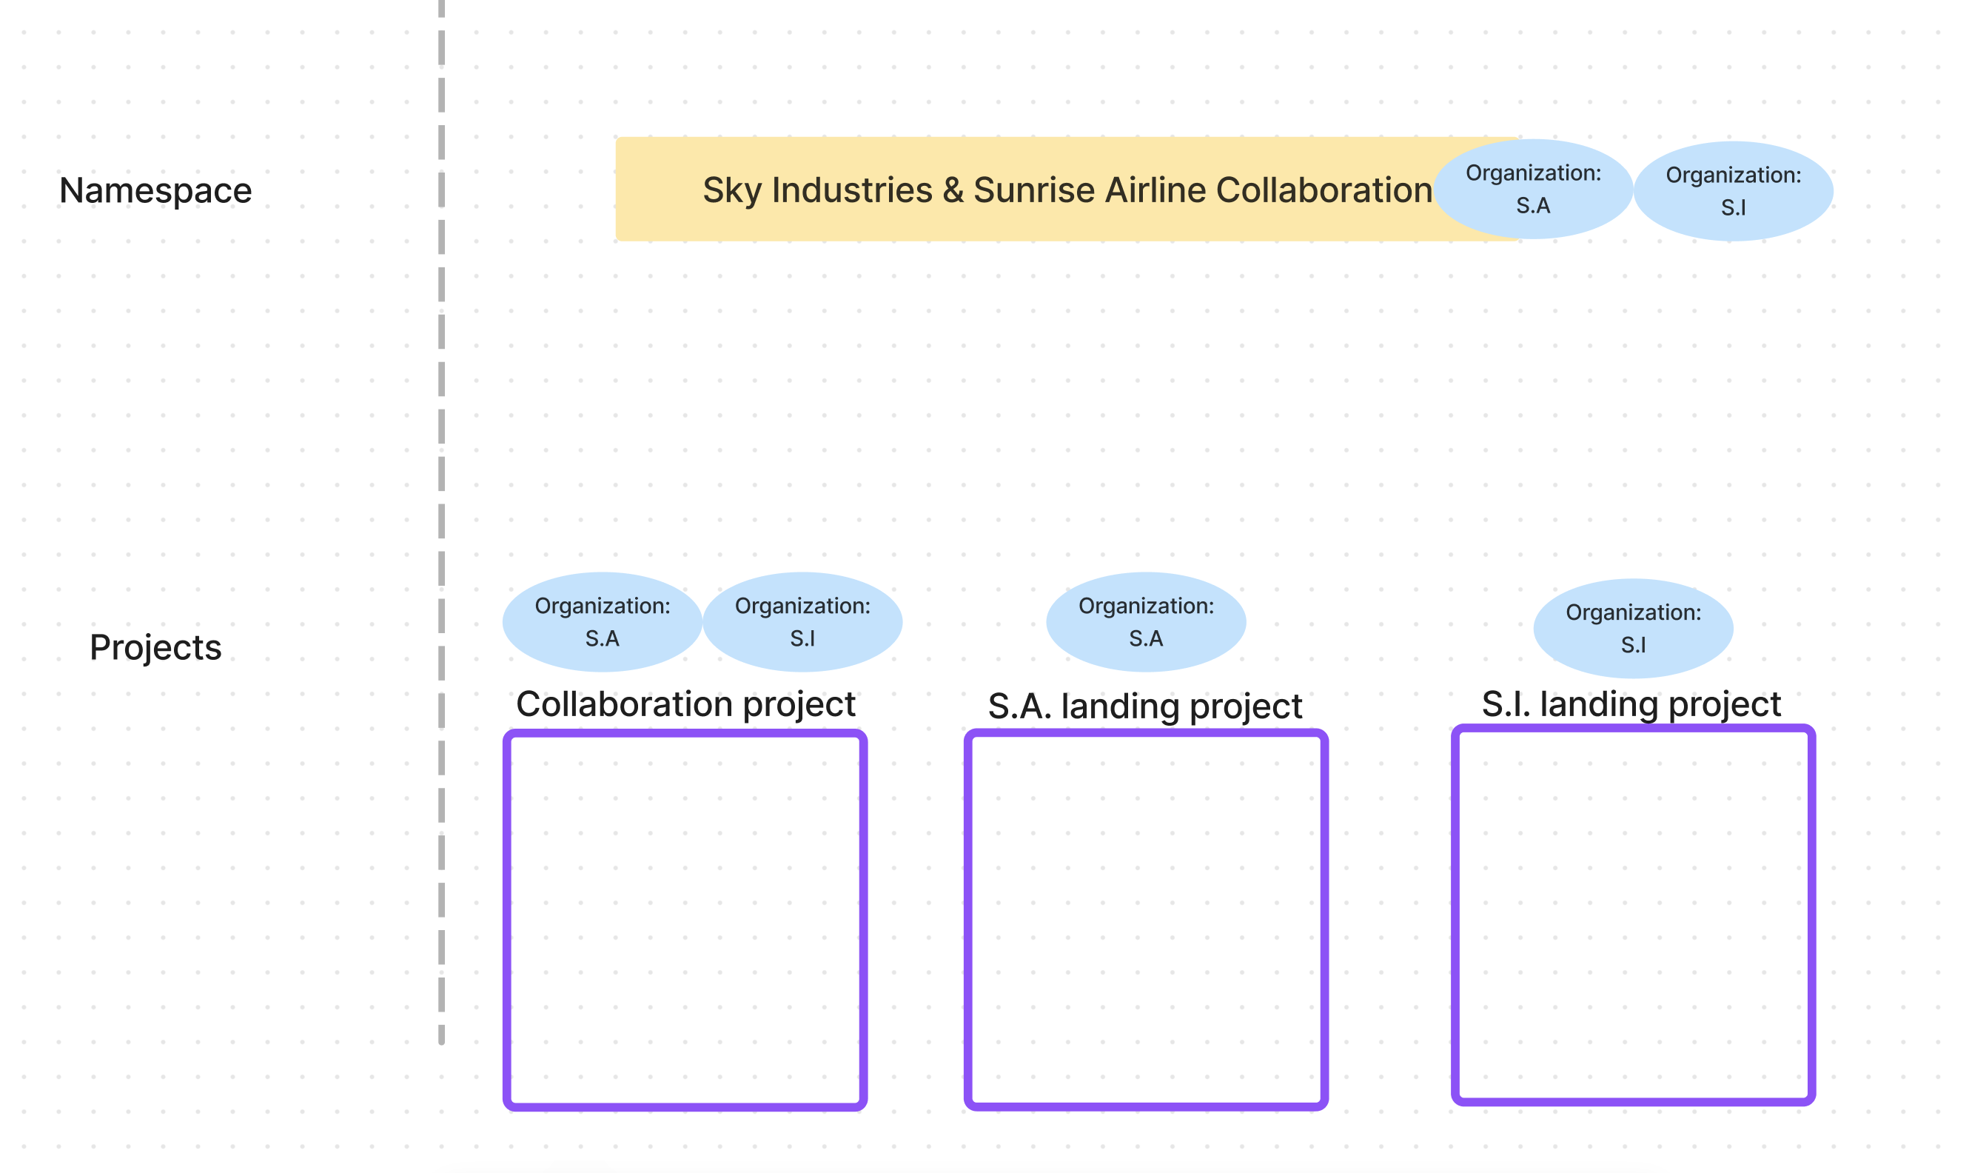The width and height of the screenshot is (1969, 1173).
Task: Select the Organization: S.A bubble on the namespace box
Action: tap(1534, 189)
